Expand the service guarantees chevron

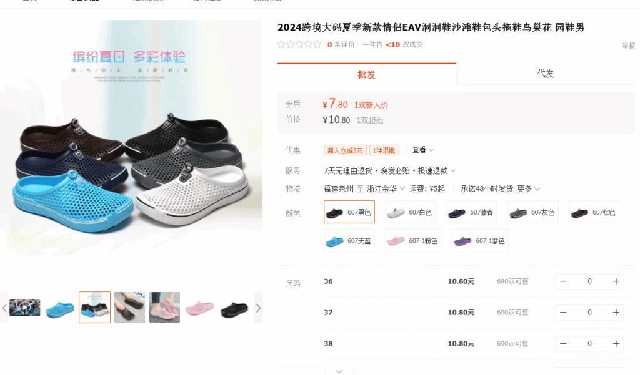tap(453, 171)
